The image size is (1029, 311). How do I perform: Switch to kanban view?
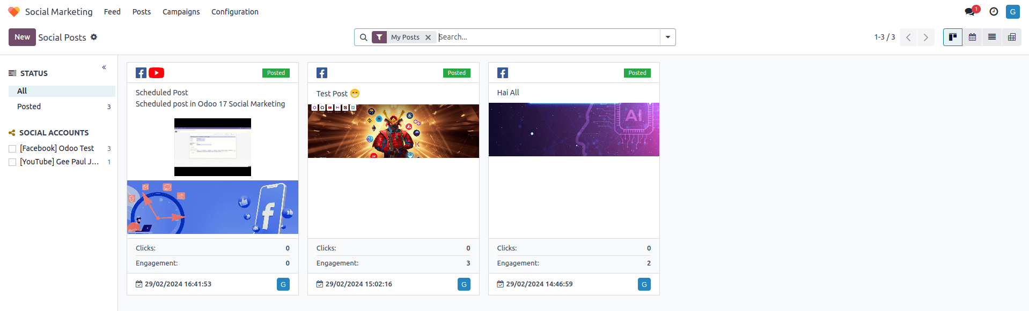pos(953,37)
